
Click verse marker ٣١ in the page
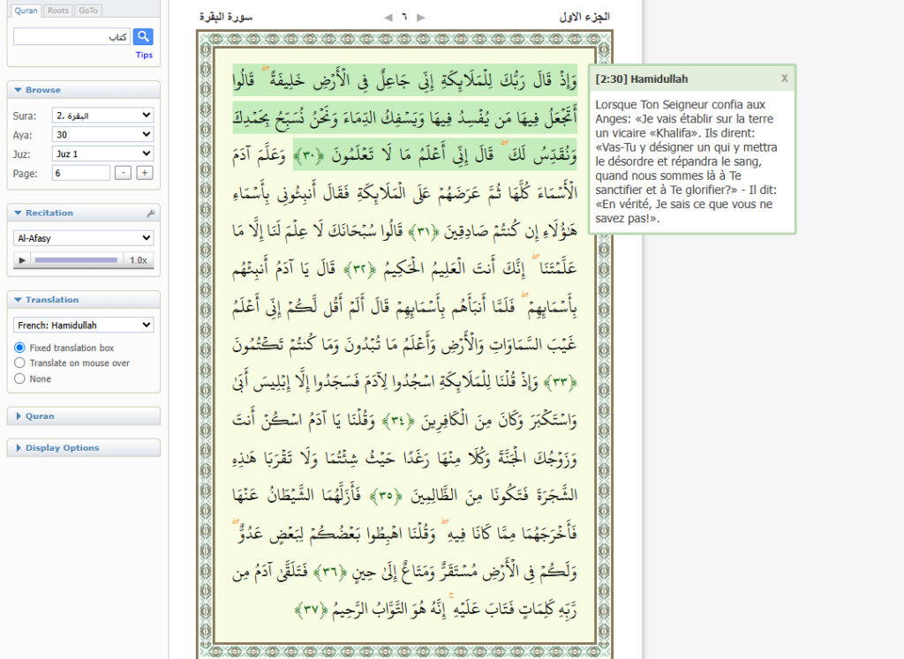tap(424, 231)
